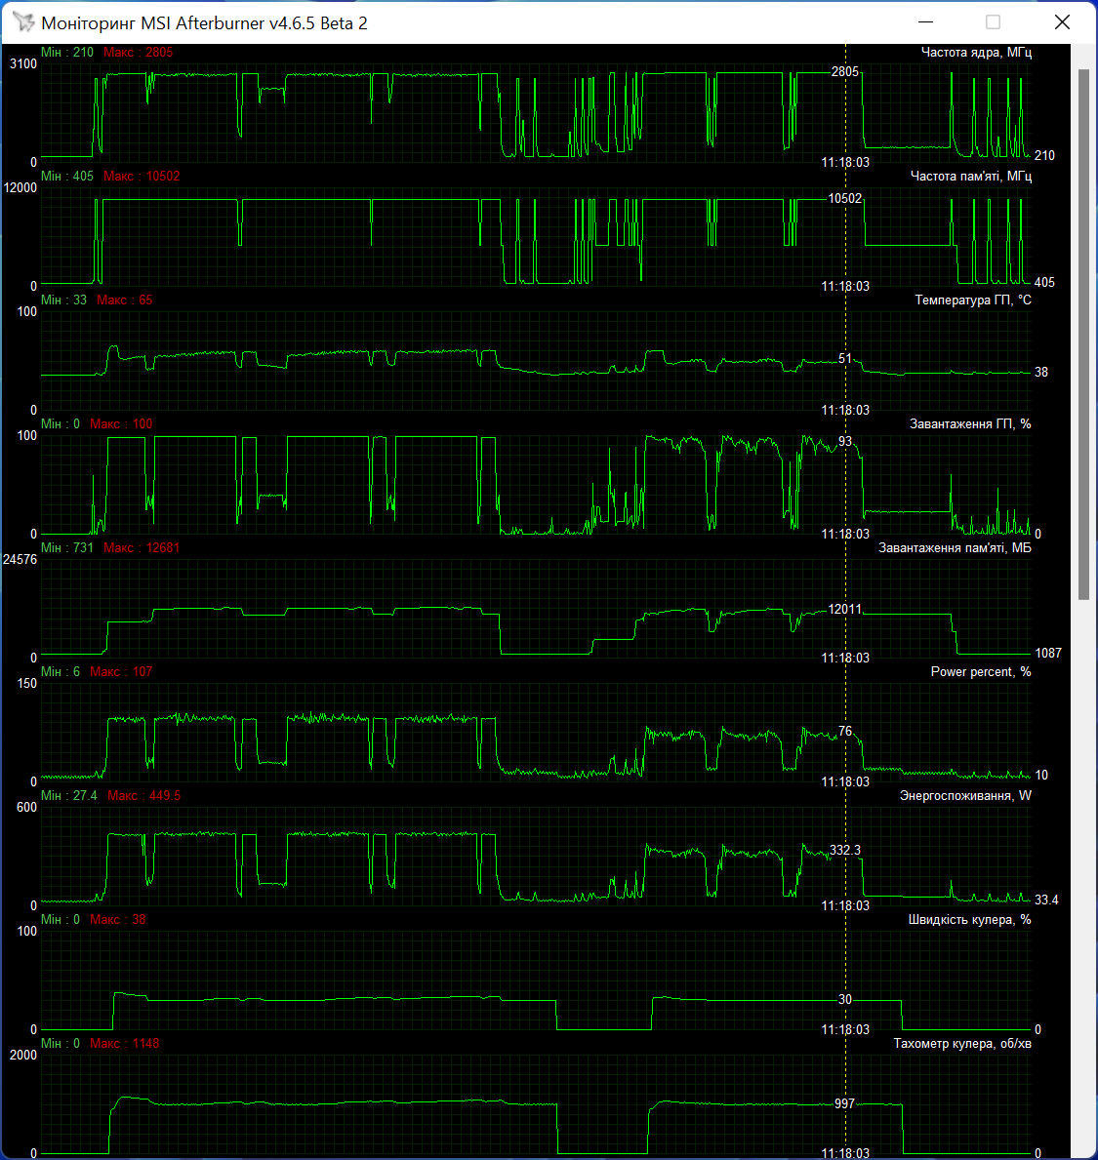Click the 997 marker value on tachometer graph
Viewport: 1098px width, 1160px height.
point(845,1103)
